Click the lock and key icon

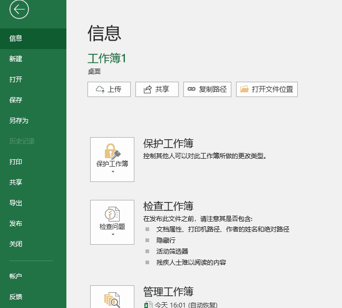click(x=112, y=151)
